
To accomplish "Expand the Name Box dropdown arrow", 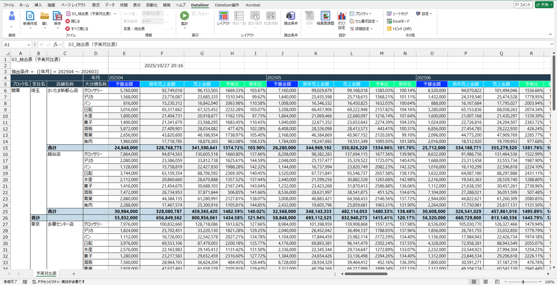I will [29, 45].
